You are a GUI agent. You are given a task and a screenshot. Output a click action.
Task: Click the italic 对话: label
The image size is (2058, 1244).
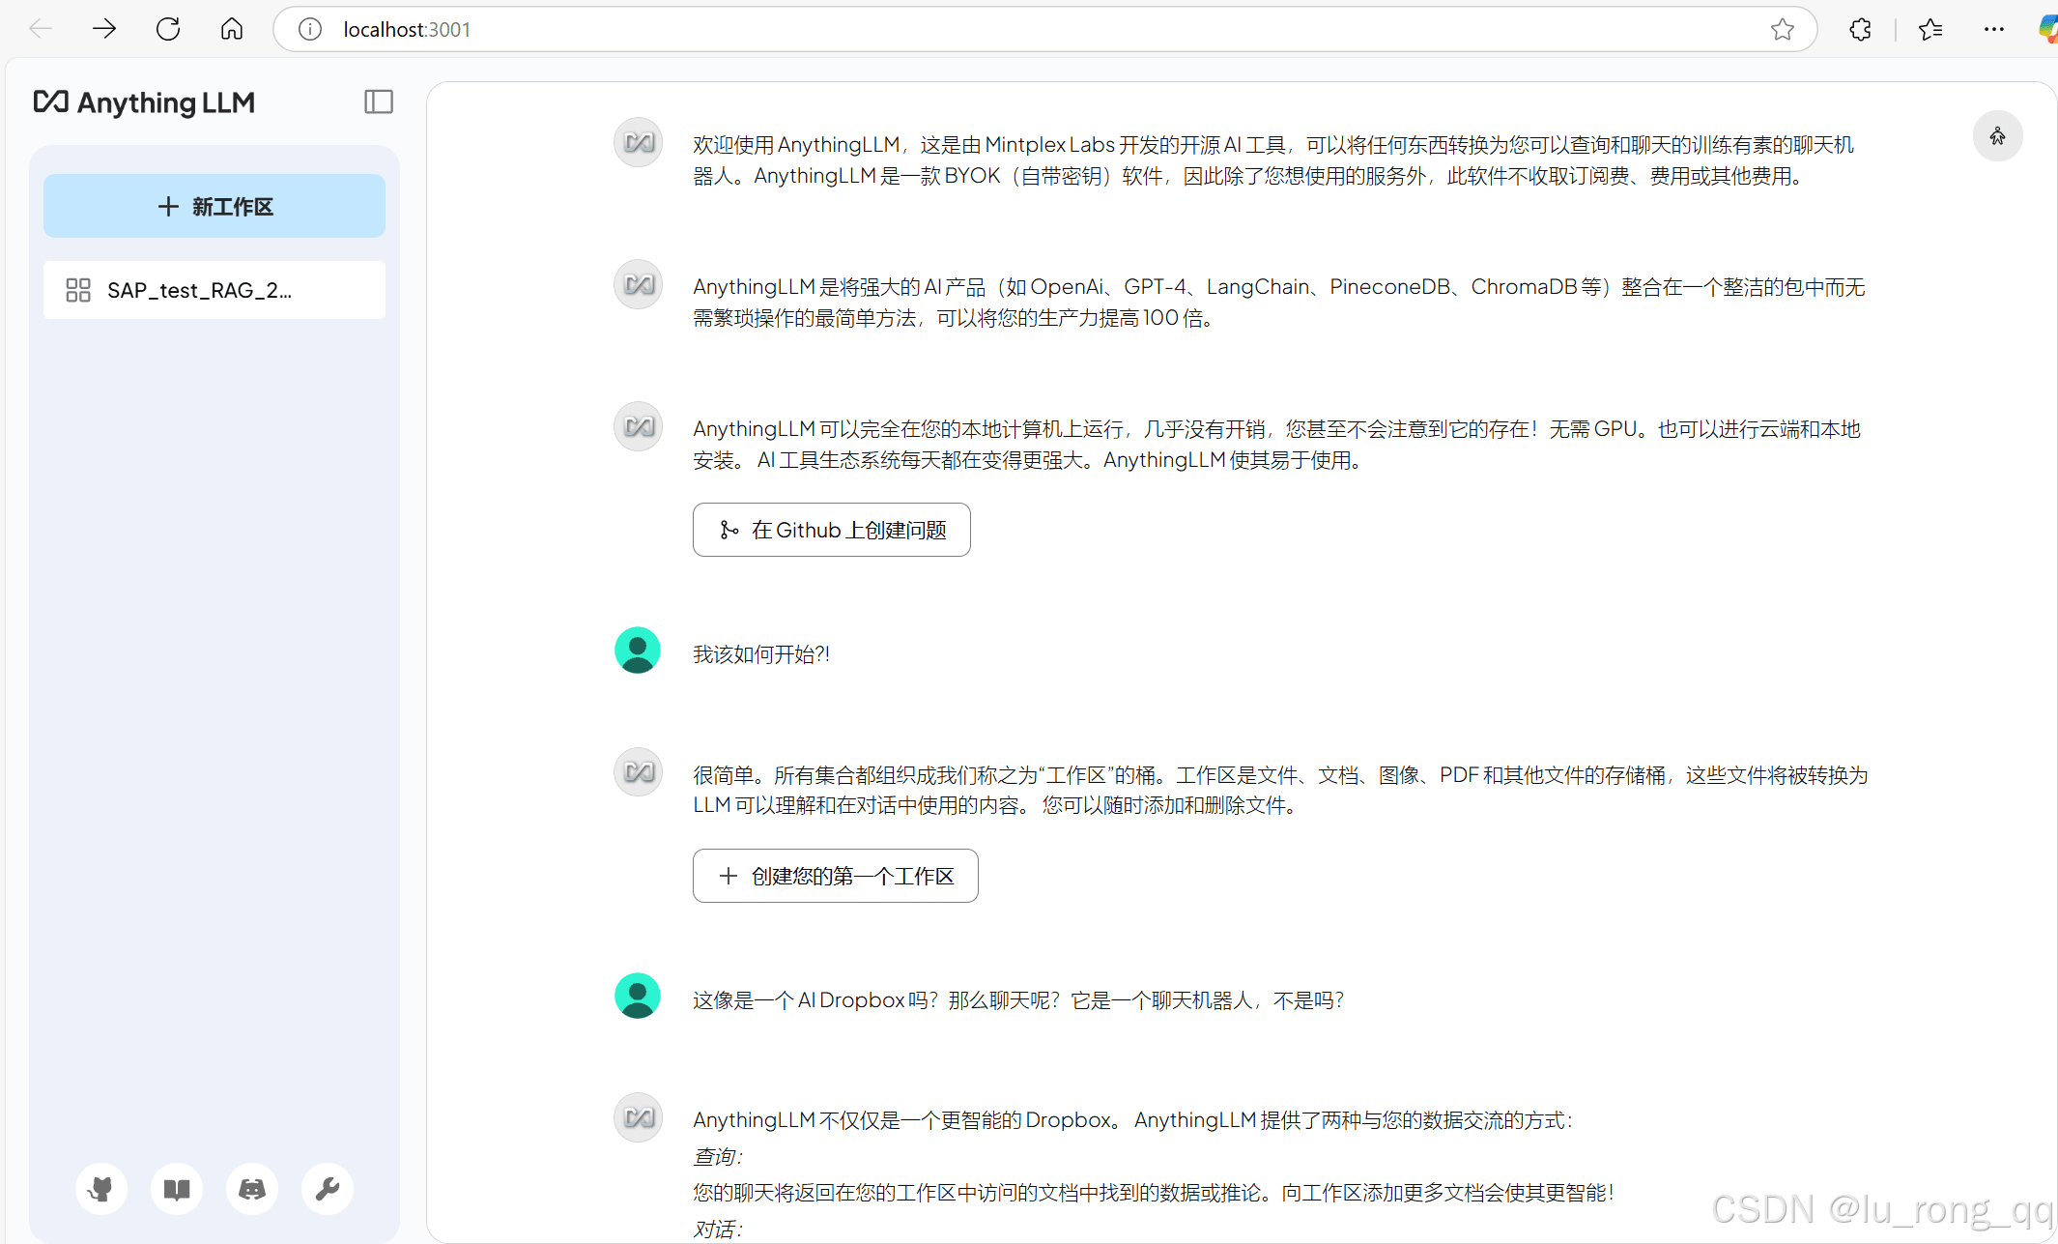point(717,1229)
